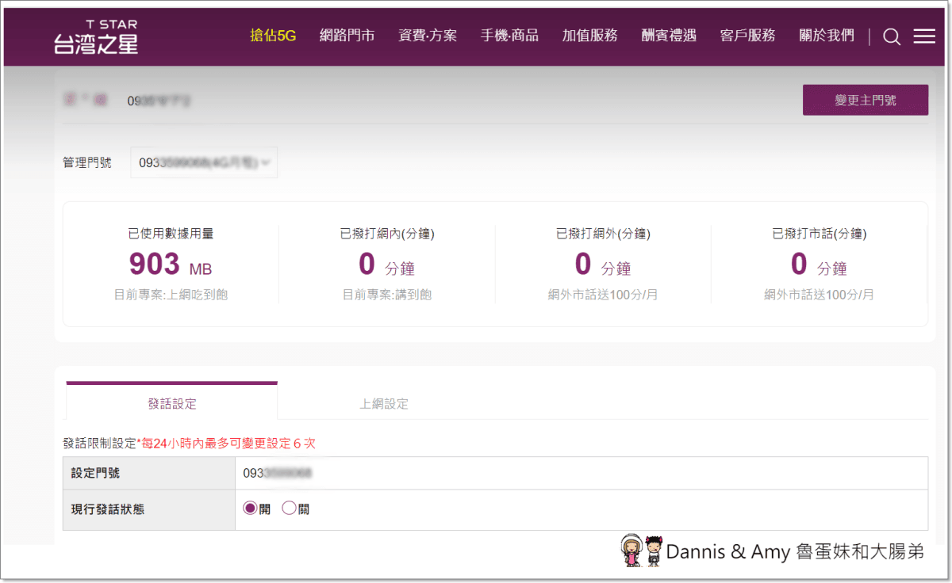Click the 已撥打網外(分鐘) label
Viewport: 952px width, 583px height.
tap(604, 234)
